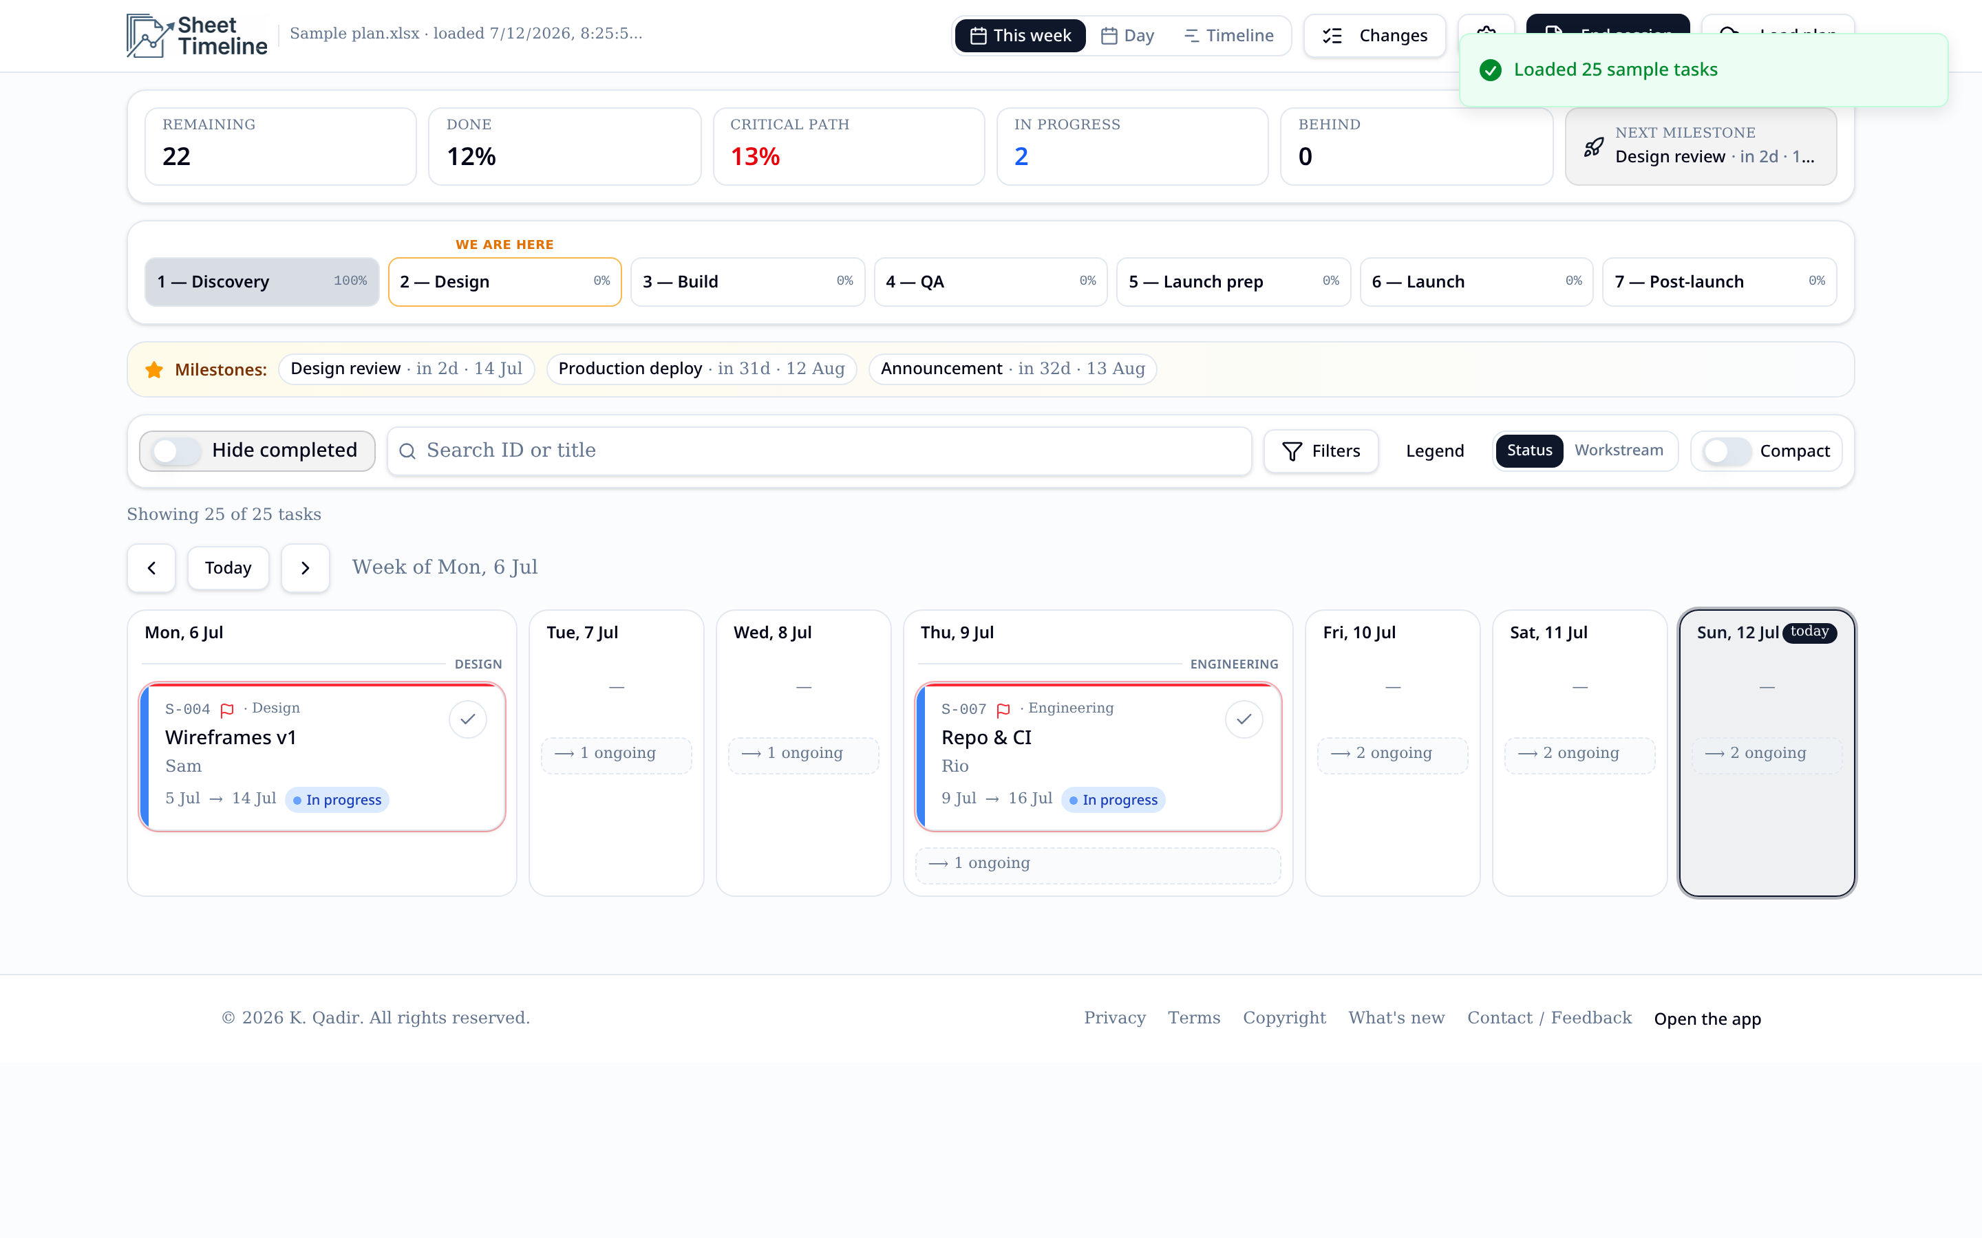Color tasks by Workstream
Viewport: 1982px width, 1238px height.
pos(1619,450)
